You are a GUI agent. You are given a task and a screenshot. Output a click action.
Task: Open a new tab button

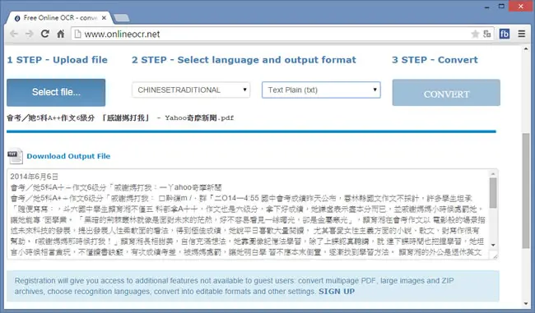pos(121,18)
